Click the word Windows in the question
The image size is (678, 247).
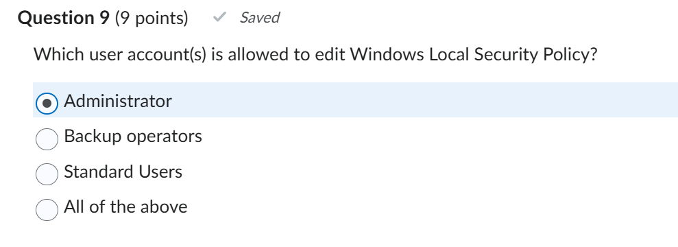click(387, 55)
